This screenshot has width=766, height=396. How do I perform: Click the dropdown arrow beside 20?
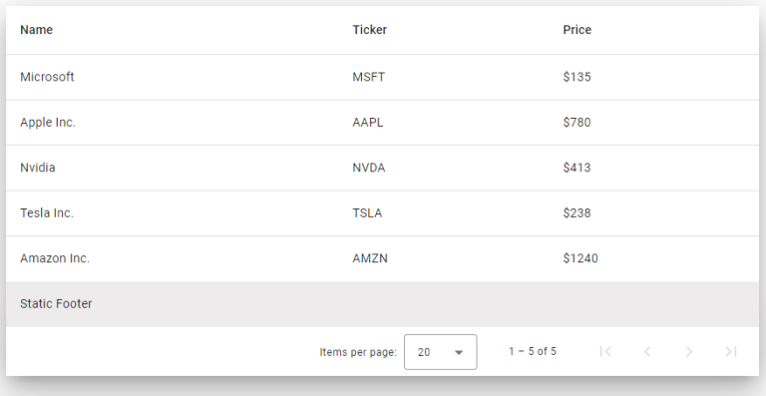[x=459, y=352]
